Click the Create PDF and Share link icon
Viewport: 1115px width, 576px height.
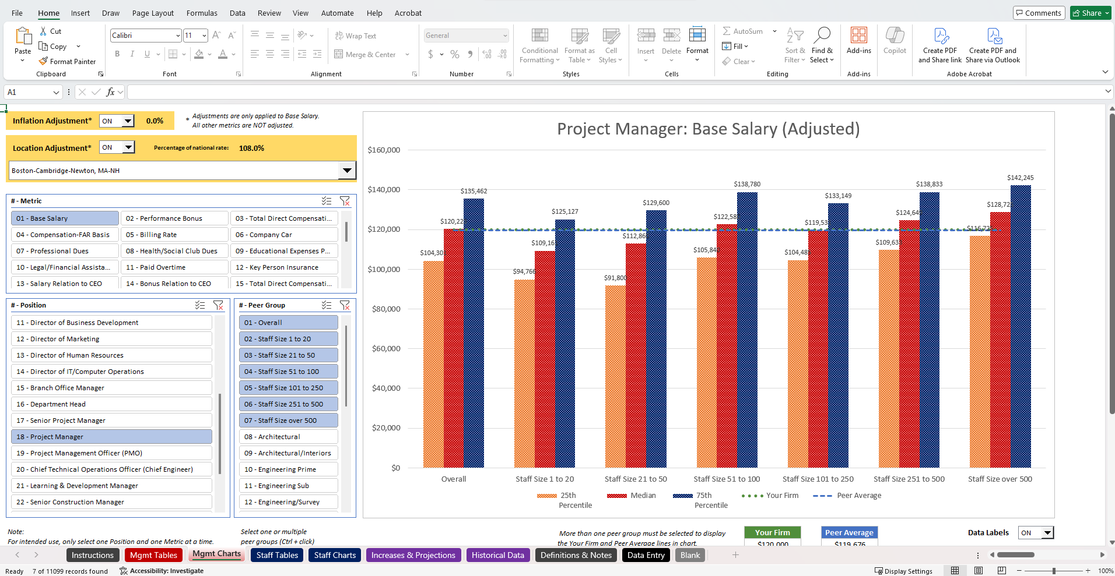click(x=940, y=36)
